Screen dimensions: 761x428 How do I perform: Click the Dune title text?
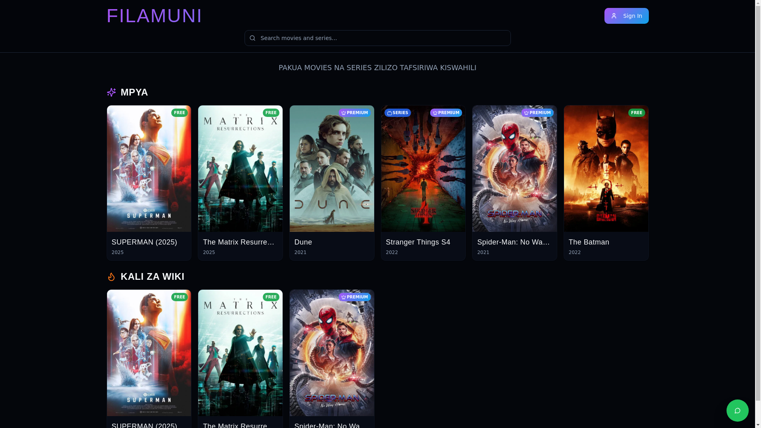pos(303,242)
